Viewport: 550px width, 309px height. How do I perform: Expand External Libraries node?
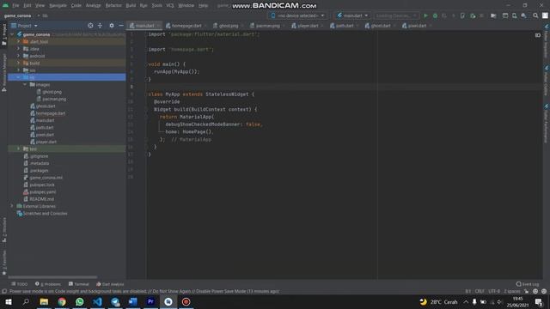12,206
